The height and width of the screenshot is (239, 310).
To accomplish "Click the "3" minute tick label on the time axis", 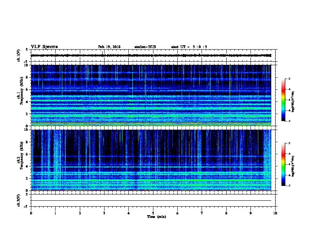I will (104, 213).
